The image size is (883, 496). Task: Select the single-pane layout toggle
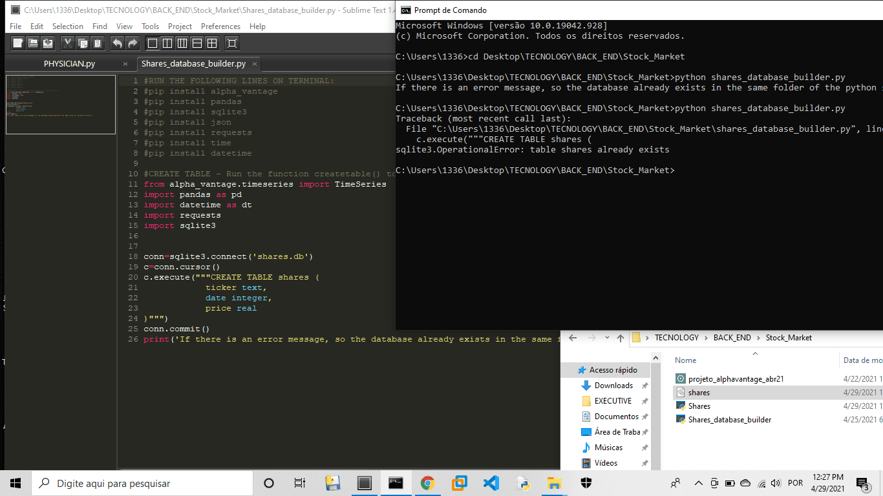pyautogui.click(x=153, y=43)
